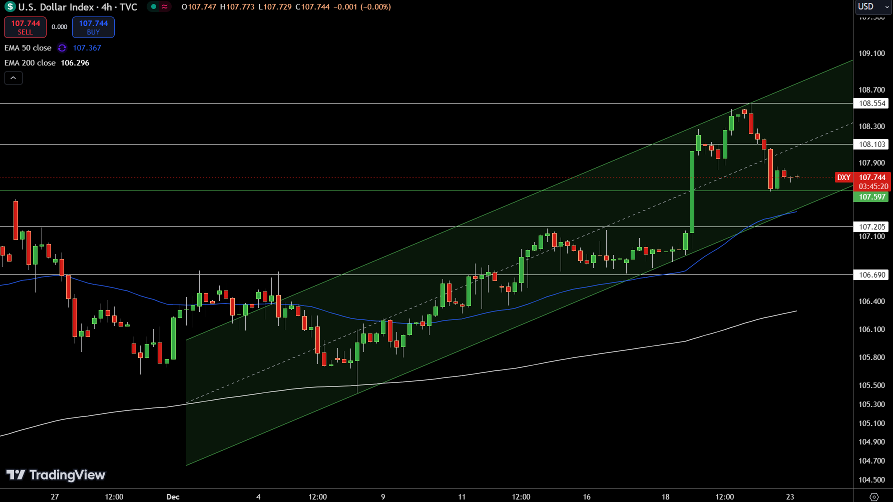Click the 27 date label on time axis
Screen dimensions: 893x502
55,496
